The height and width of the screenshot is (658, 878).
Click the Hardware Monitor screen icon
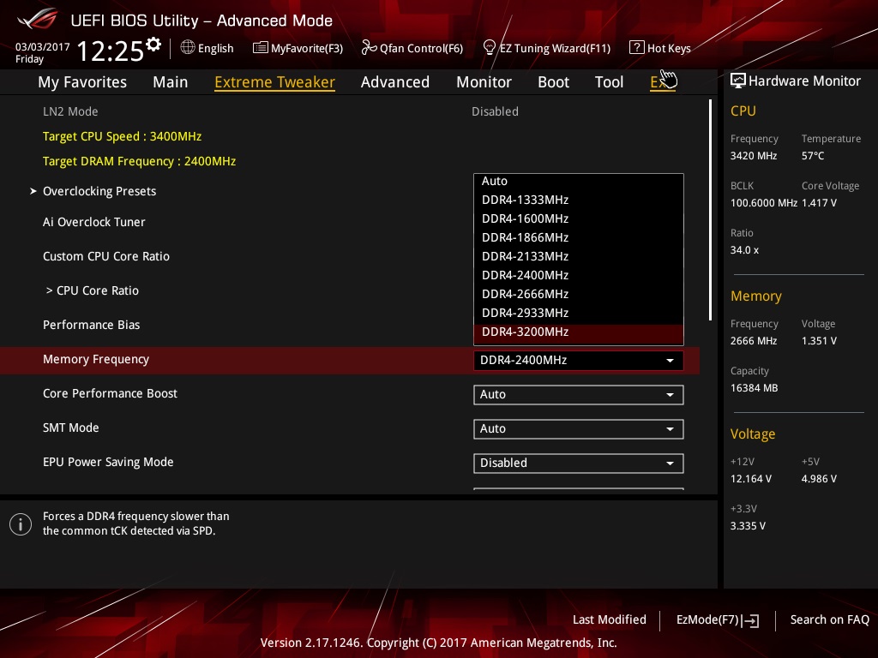(x=738, y=81)
